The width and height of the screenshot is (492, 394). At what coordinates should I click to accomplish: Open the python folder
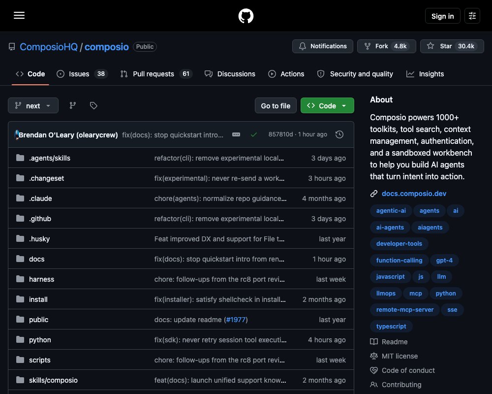40,340
